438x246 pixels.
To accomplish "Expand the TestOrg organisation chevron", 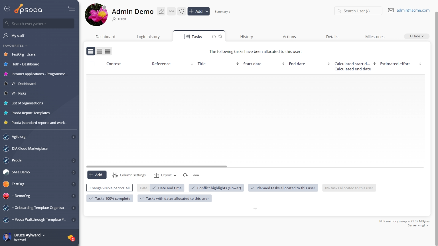I will tap(74, 184).
